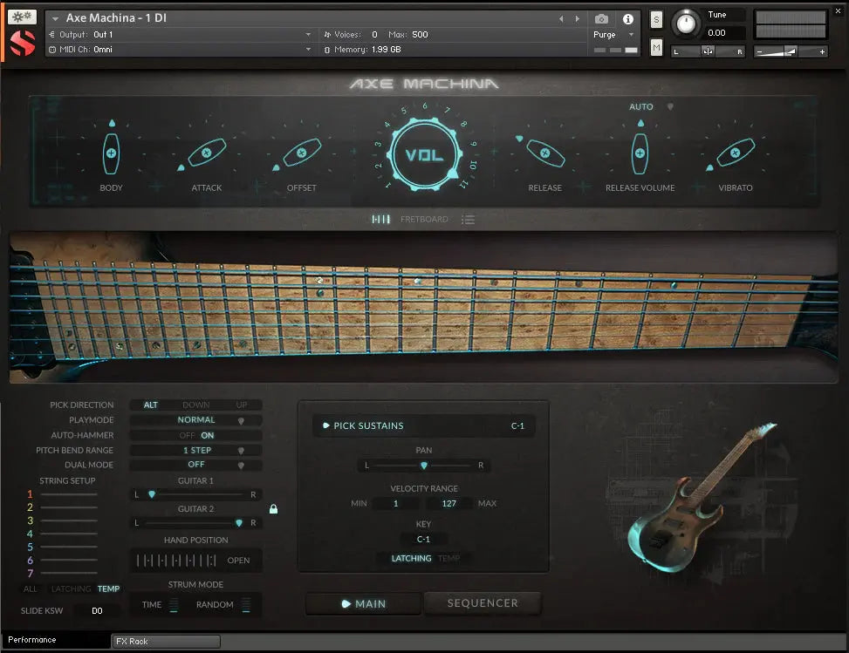Click the keyboard view icon beside FRETBOARD
Viewport: 849px width, 653px height.
[381, 219]
